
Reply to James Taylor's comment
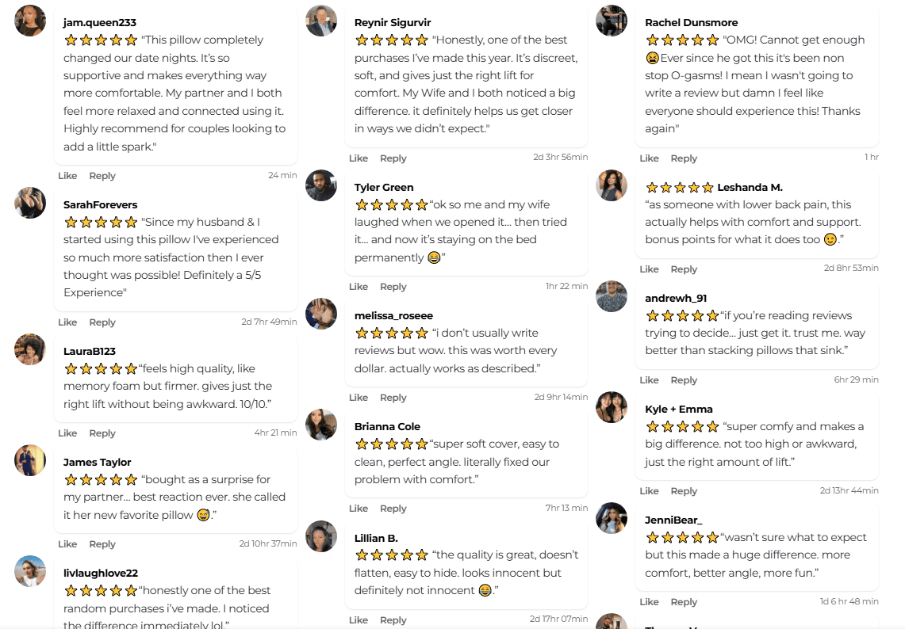click(102, 544)
